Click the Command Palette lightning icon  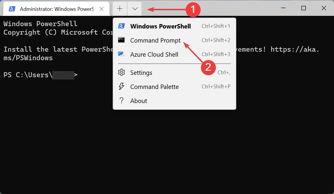pos(122,87)
